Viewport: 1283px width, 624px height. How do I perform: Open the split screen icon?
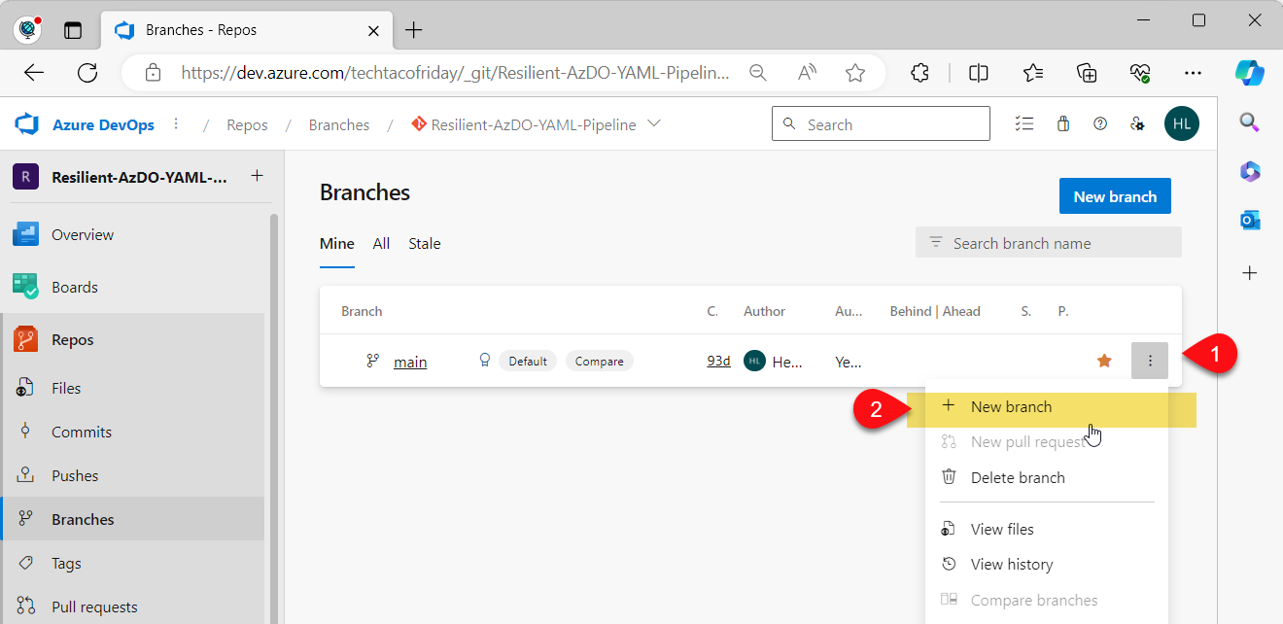click(x=979, y=73)
